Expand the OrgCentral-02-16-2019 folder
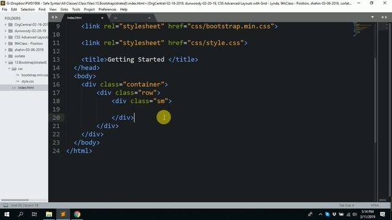Image resolution: width=392 pixels, height=220 pixels. [6, 24]
